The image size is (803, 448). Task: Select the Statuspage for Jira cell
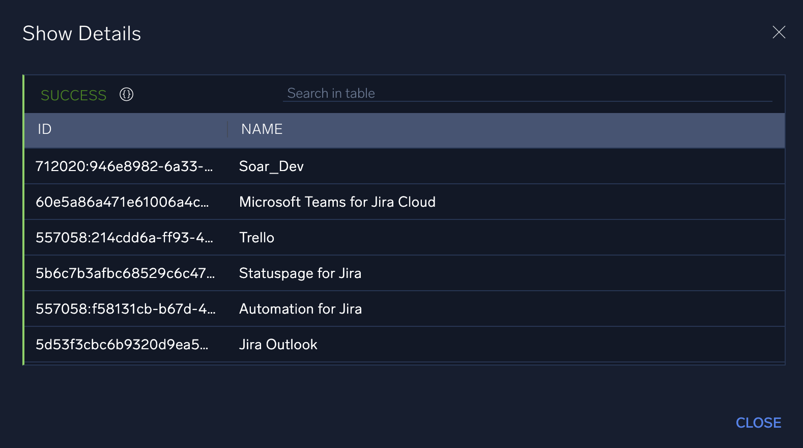coord(300,273)
